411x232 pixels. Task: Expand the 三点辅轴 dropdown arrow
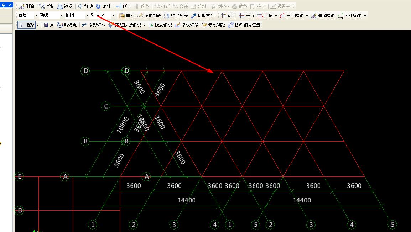click(307, 16)
